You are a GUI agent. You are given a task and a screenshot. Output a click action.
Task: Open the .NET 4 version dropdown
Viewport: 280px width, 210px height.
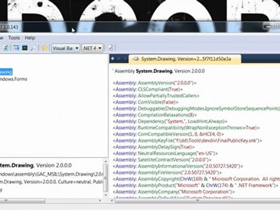92,48
